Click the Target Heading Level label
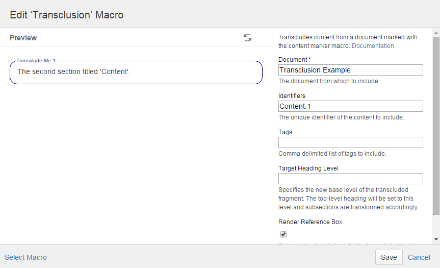Screen dimensions: 440x268 pyautogui.click(x=308, y=168)
